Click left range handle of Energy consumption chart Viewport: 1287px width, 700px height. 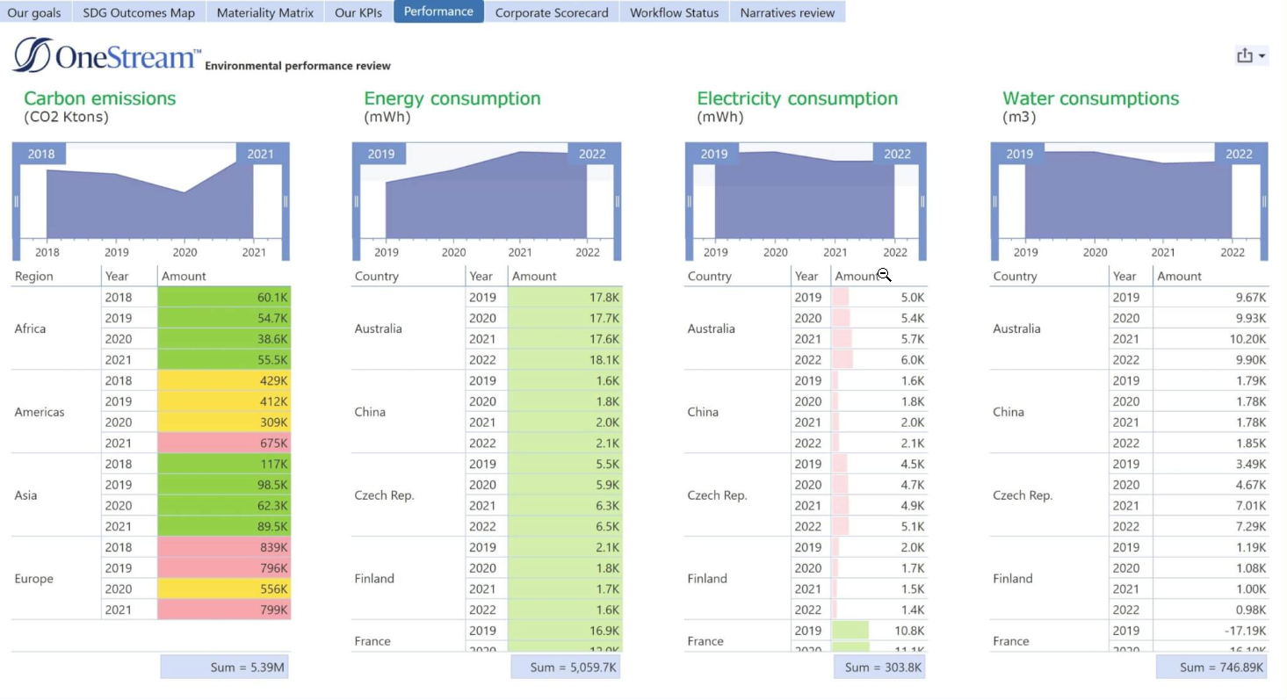[x=356, y=201]
